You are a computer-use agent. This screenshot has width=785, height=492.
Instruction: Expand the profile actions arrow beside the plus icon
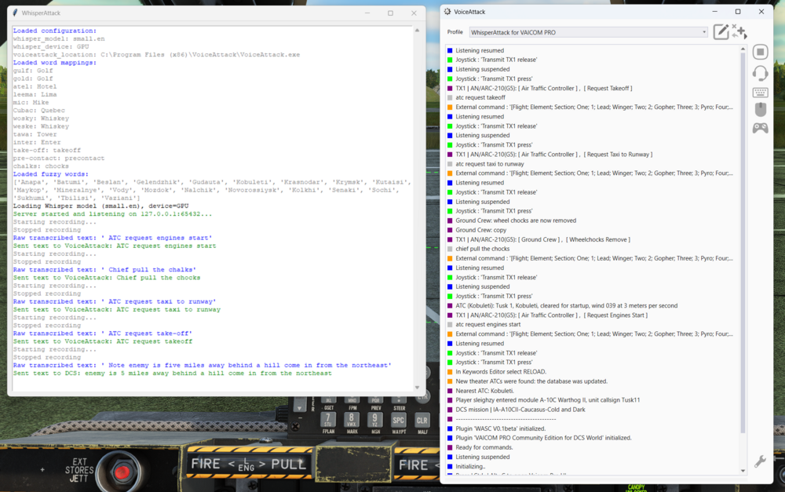click(x=746, y=36)
